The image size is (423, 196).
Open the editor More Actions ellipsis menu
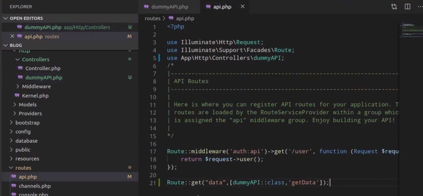tap(420, 6)
